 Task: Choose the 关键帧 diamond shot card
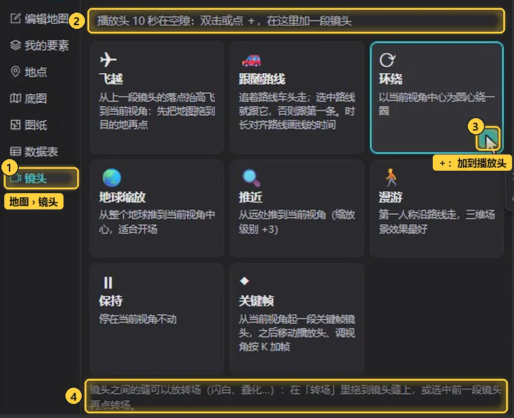coord(297,319)
